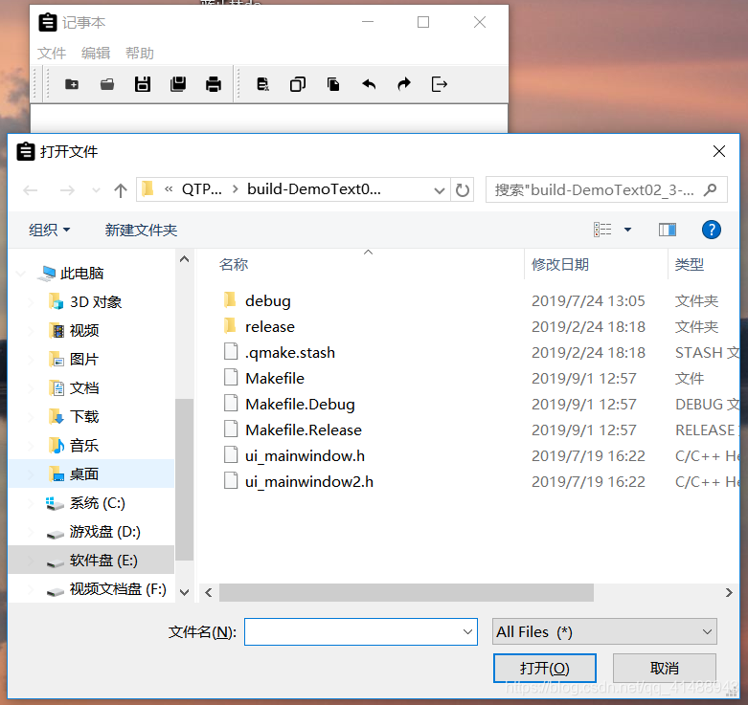Expand the address bar history dropdown
The height and width of the screenshot is (705, 748).
[440, 190]
